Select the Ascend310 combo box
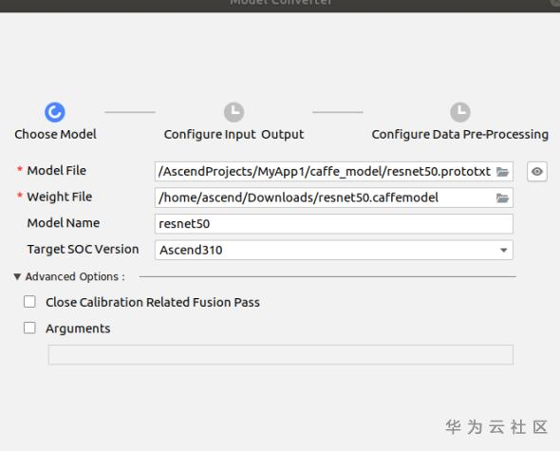The height and width of the screenshot is (451, 560). (x=334, y=250)
